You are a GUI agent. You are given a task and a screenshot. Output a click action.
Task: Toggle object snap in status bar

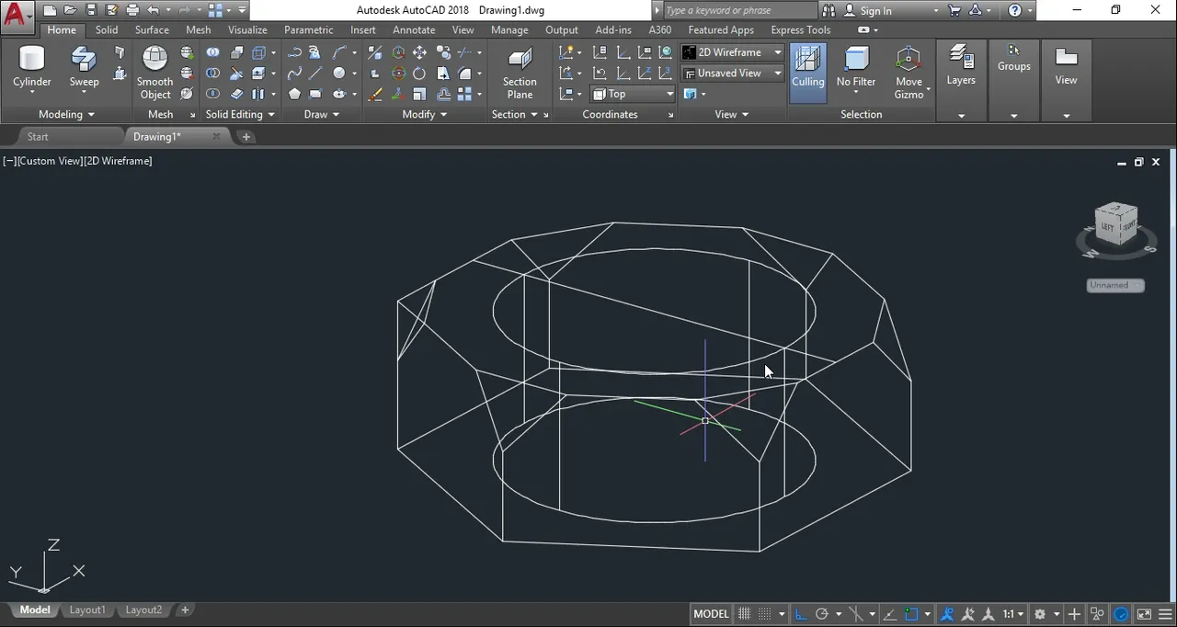[x=911, y=614]
